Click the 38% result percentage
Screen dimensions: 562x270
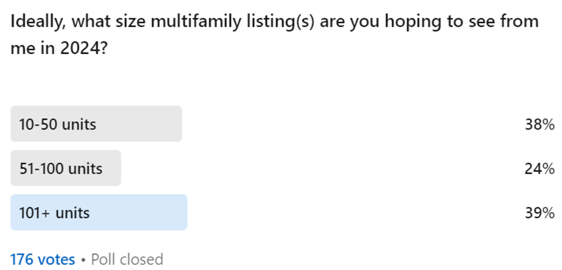(x=539, y=124)
